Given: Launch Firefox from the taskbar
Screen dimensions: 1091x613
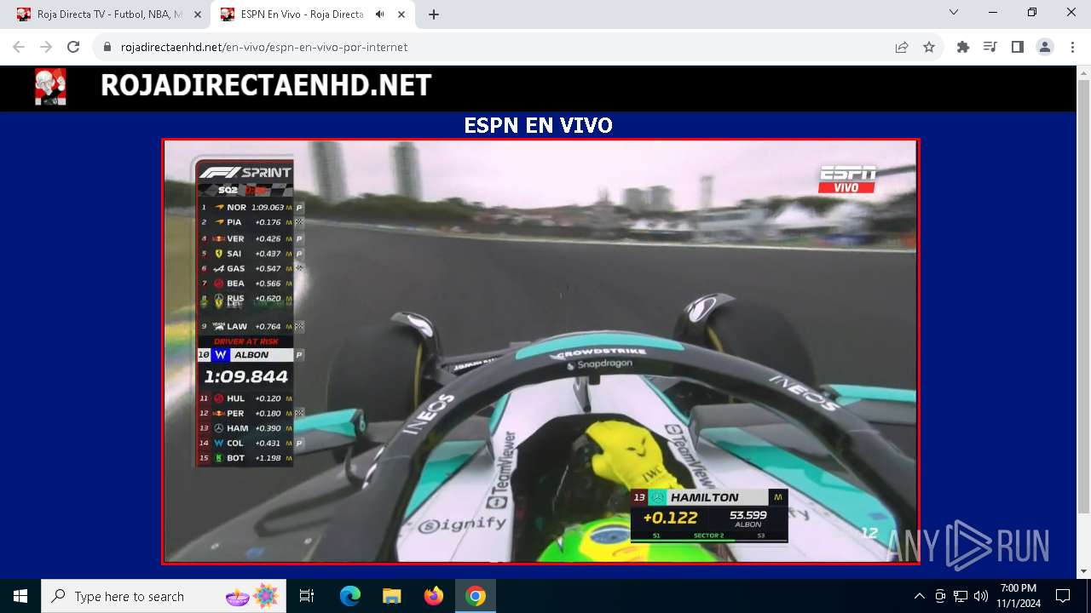Looking at the screenshot, I should [x=434, y=596].
